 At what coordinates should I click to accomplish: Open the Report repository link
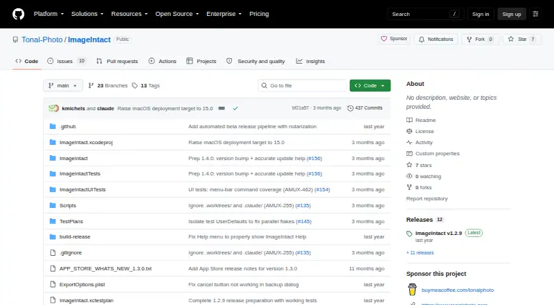427,198
